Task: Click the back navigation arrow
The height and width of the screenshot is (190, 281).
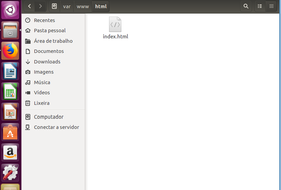Action: tap(30, 6)
